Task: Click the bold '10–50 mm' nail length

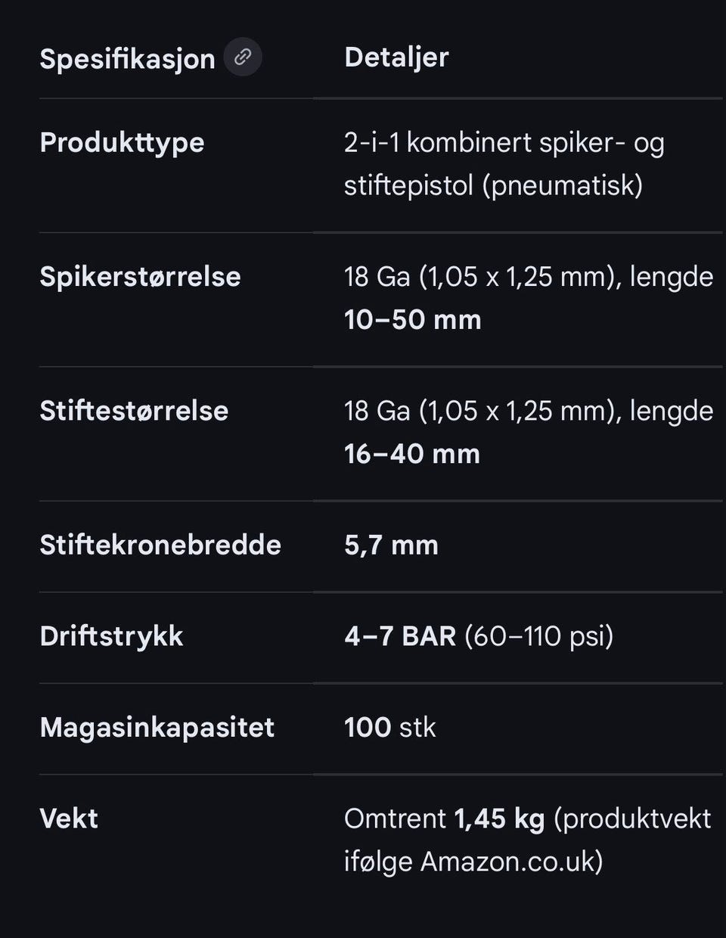Action: coord(412,319)
